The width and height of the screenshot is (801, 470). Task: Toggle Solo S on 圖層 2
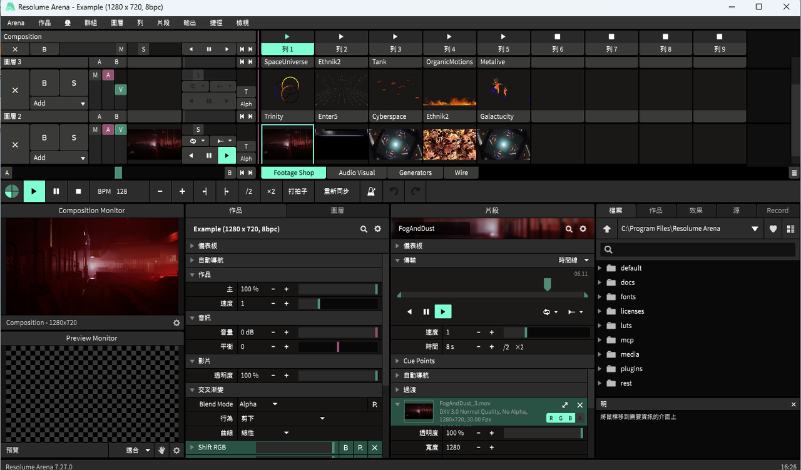[74, 137]
